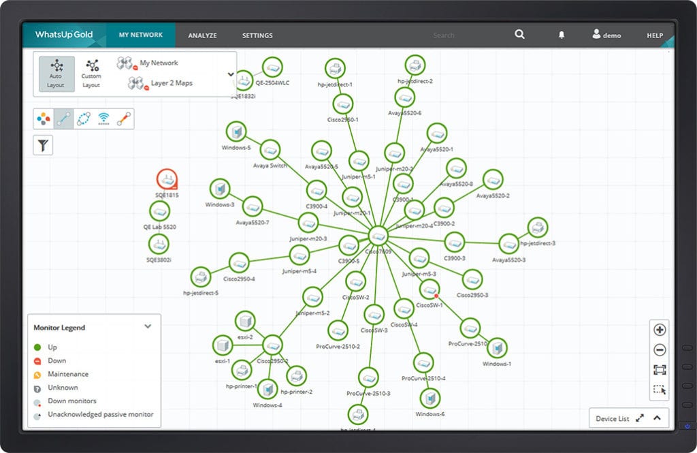This screenshot has height=453, width=697.
Task: Switch to the ANALYZE tab
Action: coord(202,35)
